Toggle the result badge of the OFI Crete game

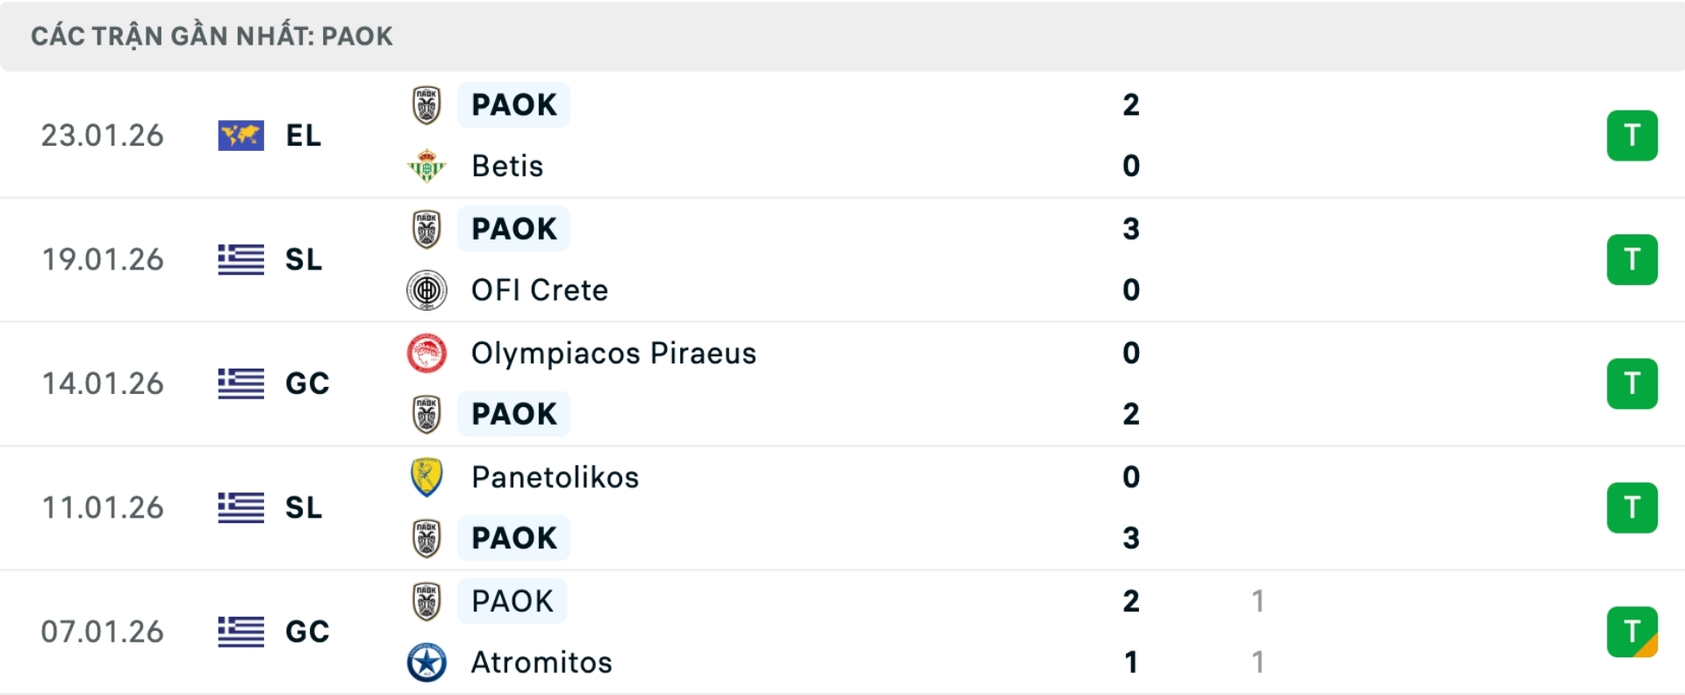pos(1632,260)
